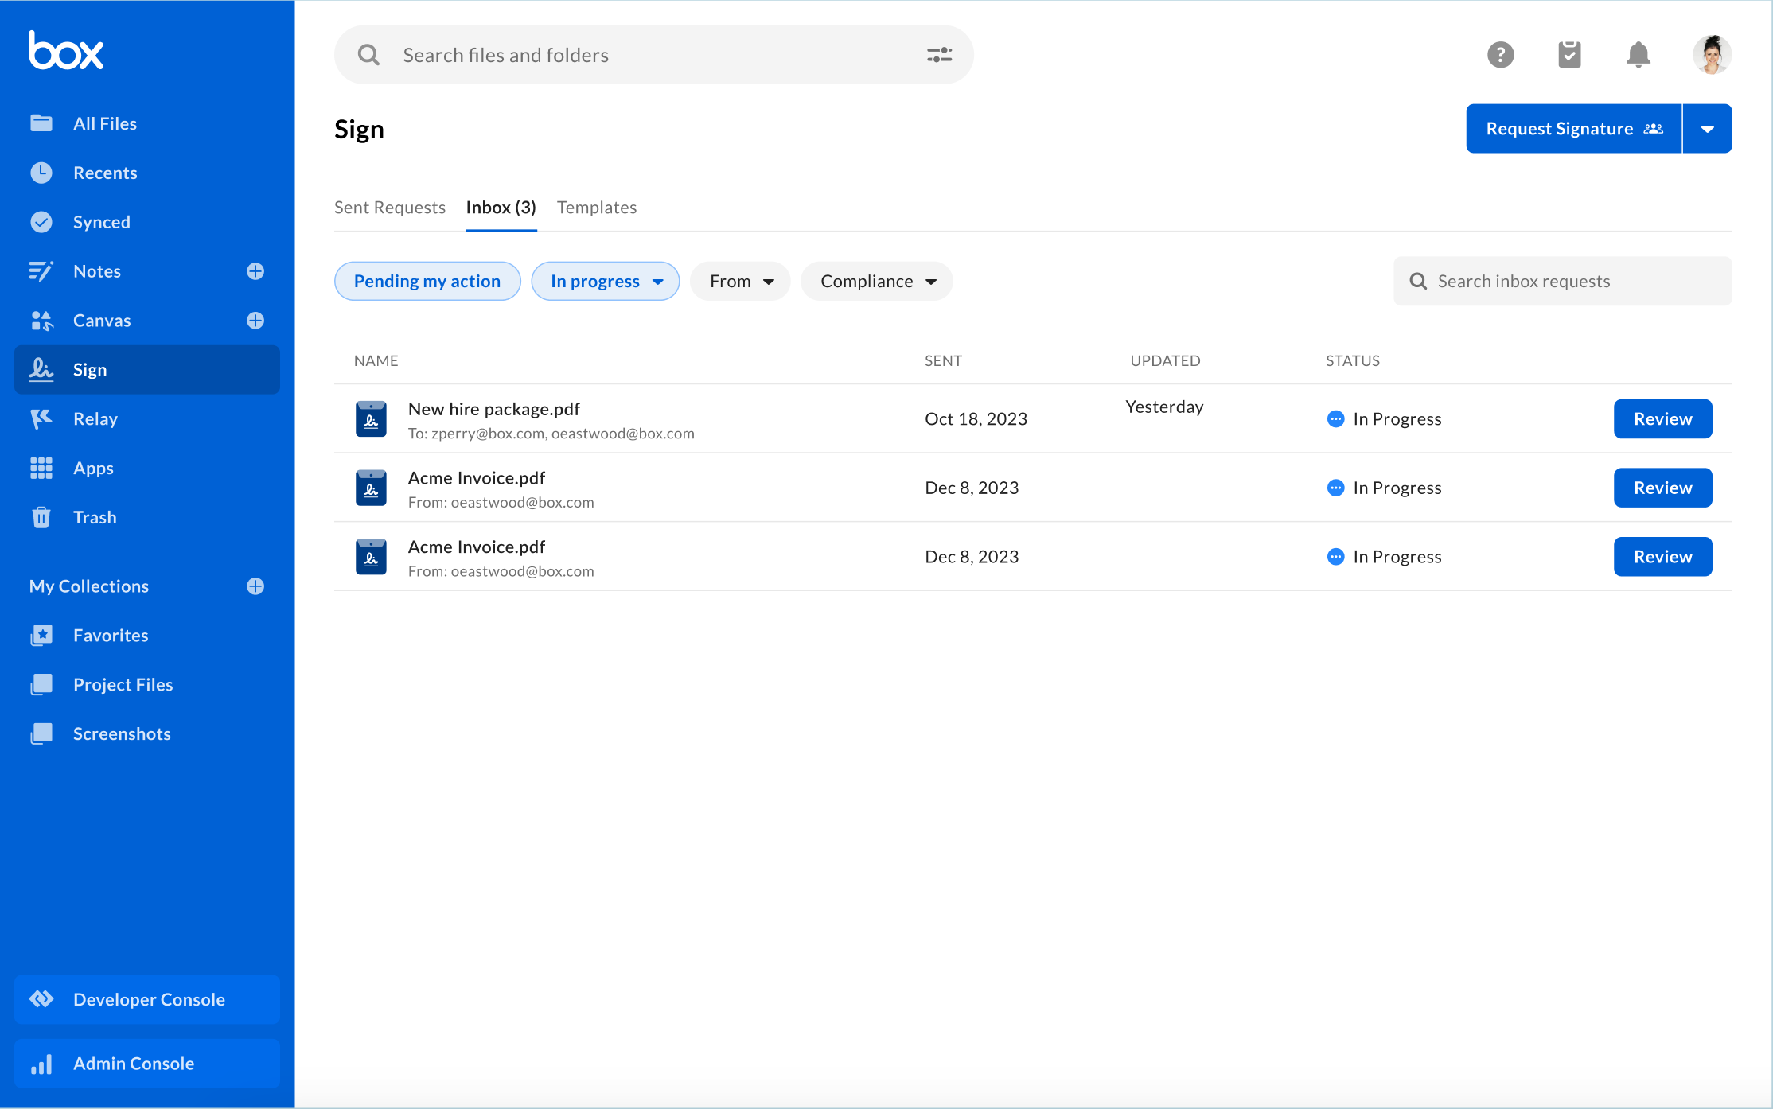
Task: Expand the In progress status filter
Action: pyautogui.click(x=606, y=281)
